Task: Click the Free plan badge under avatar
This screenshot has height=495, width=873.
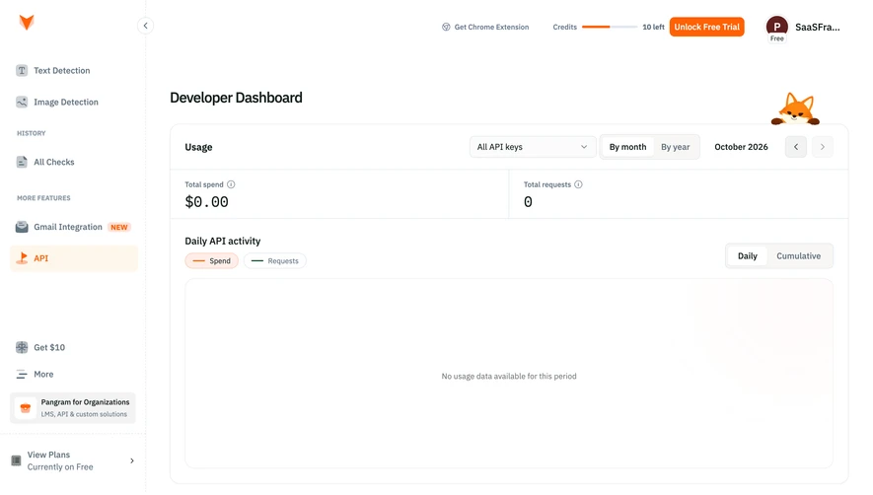Action: coord(776,38)
